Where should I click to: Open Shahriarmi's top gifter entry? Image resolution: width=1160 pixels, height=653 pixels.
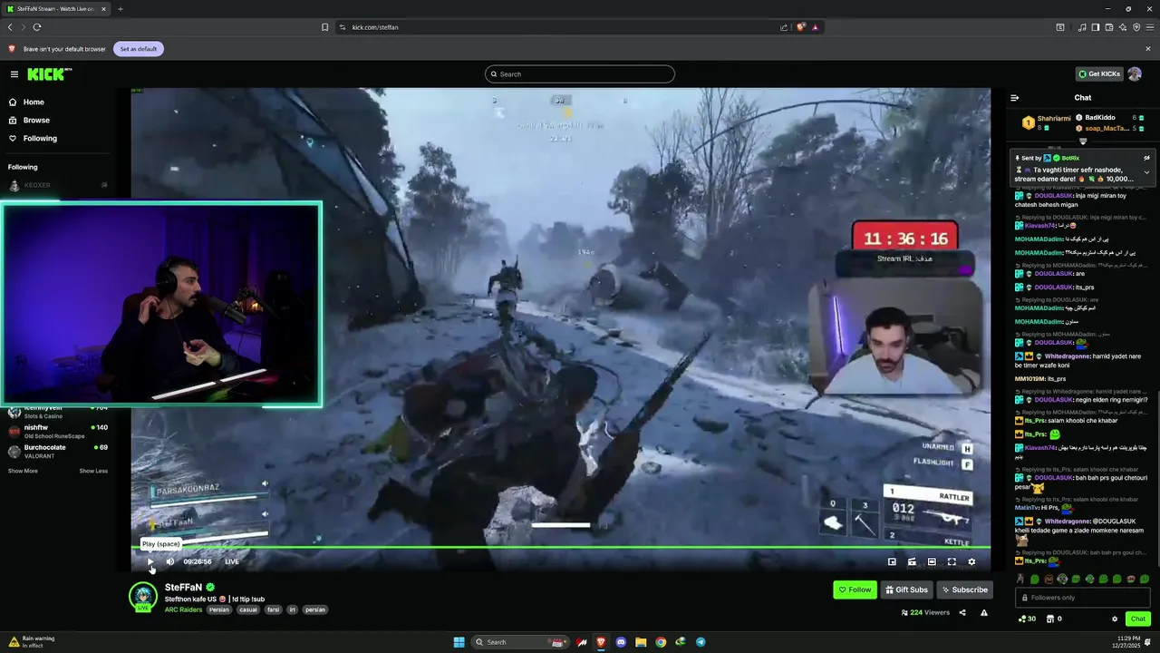point(1047,122)
